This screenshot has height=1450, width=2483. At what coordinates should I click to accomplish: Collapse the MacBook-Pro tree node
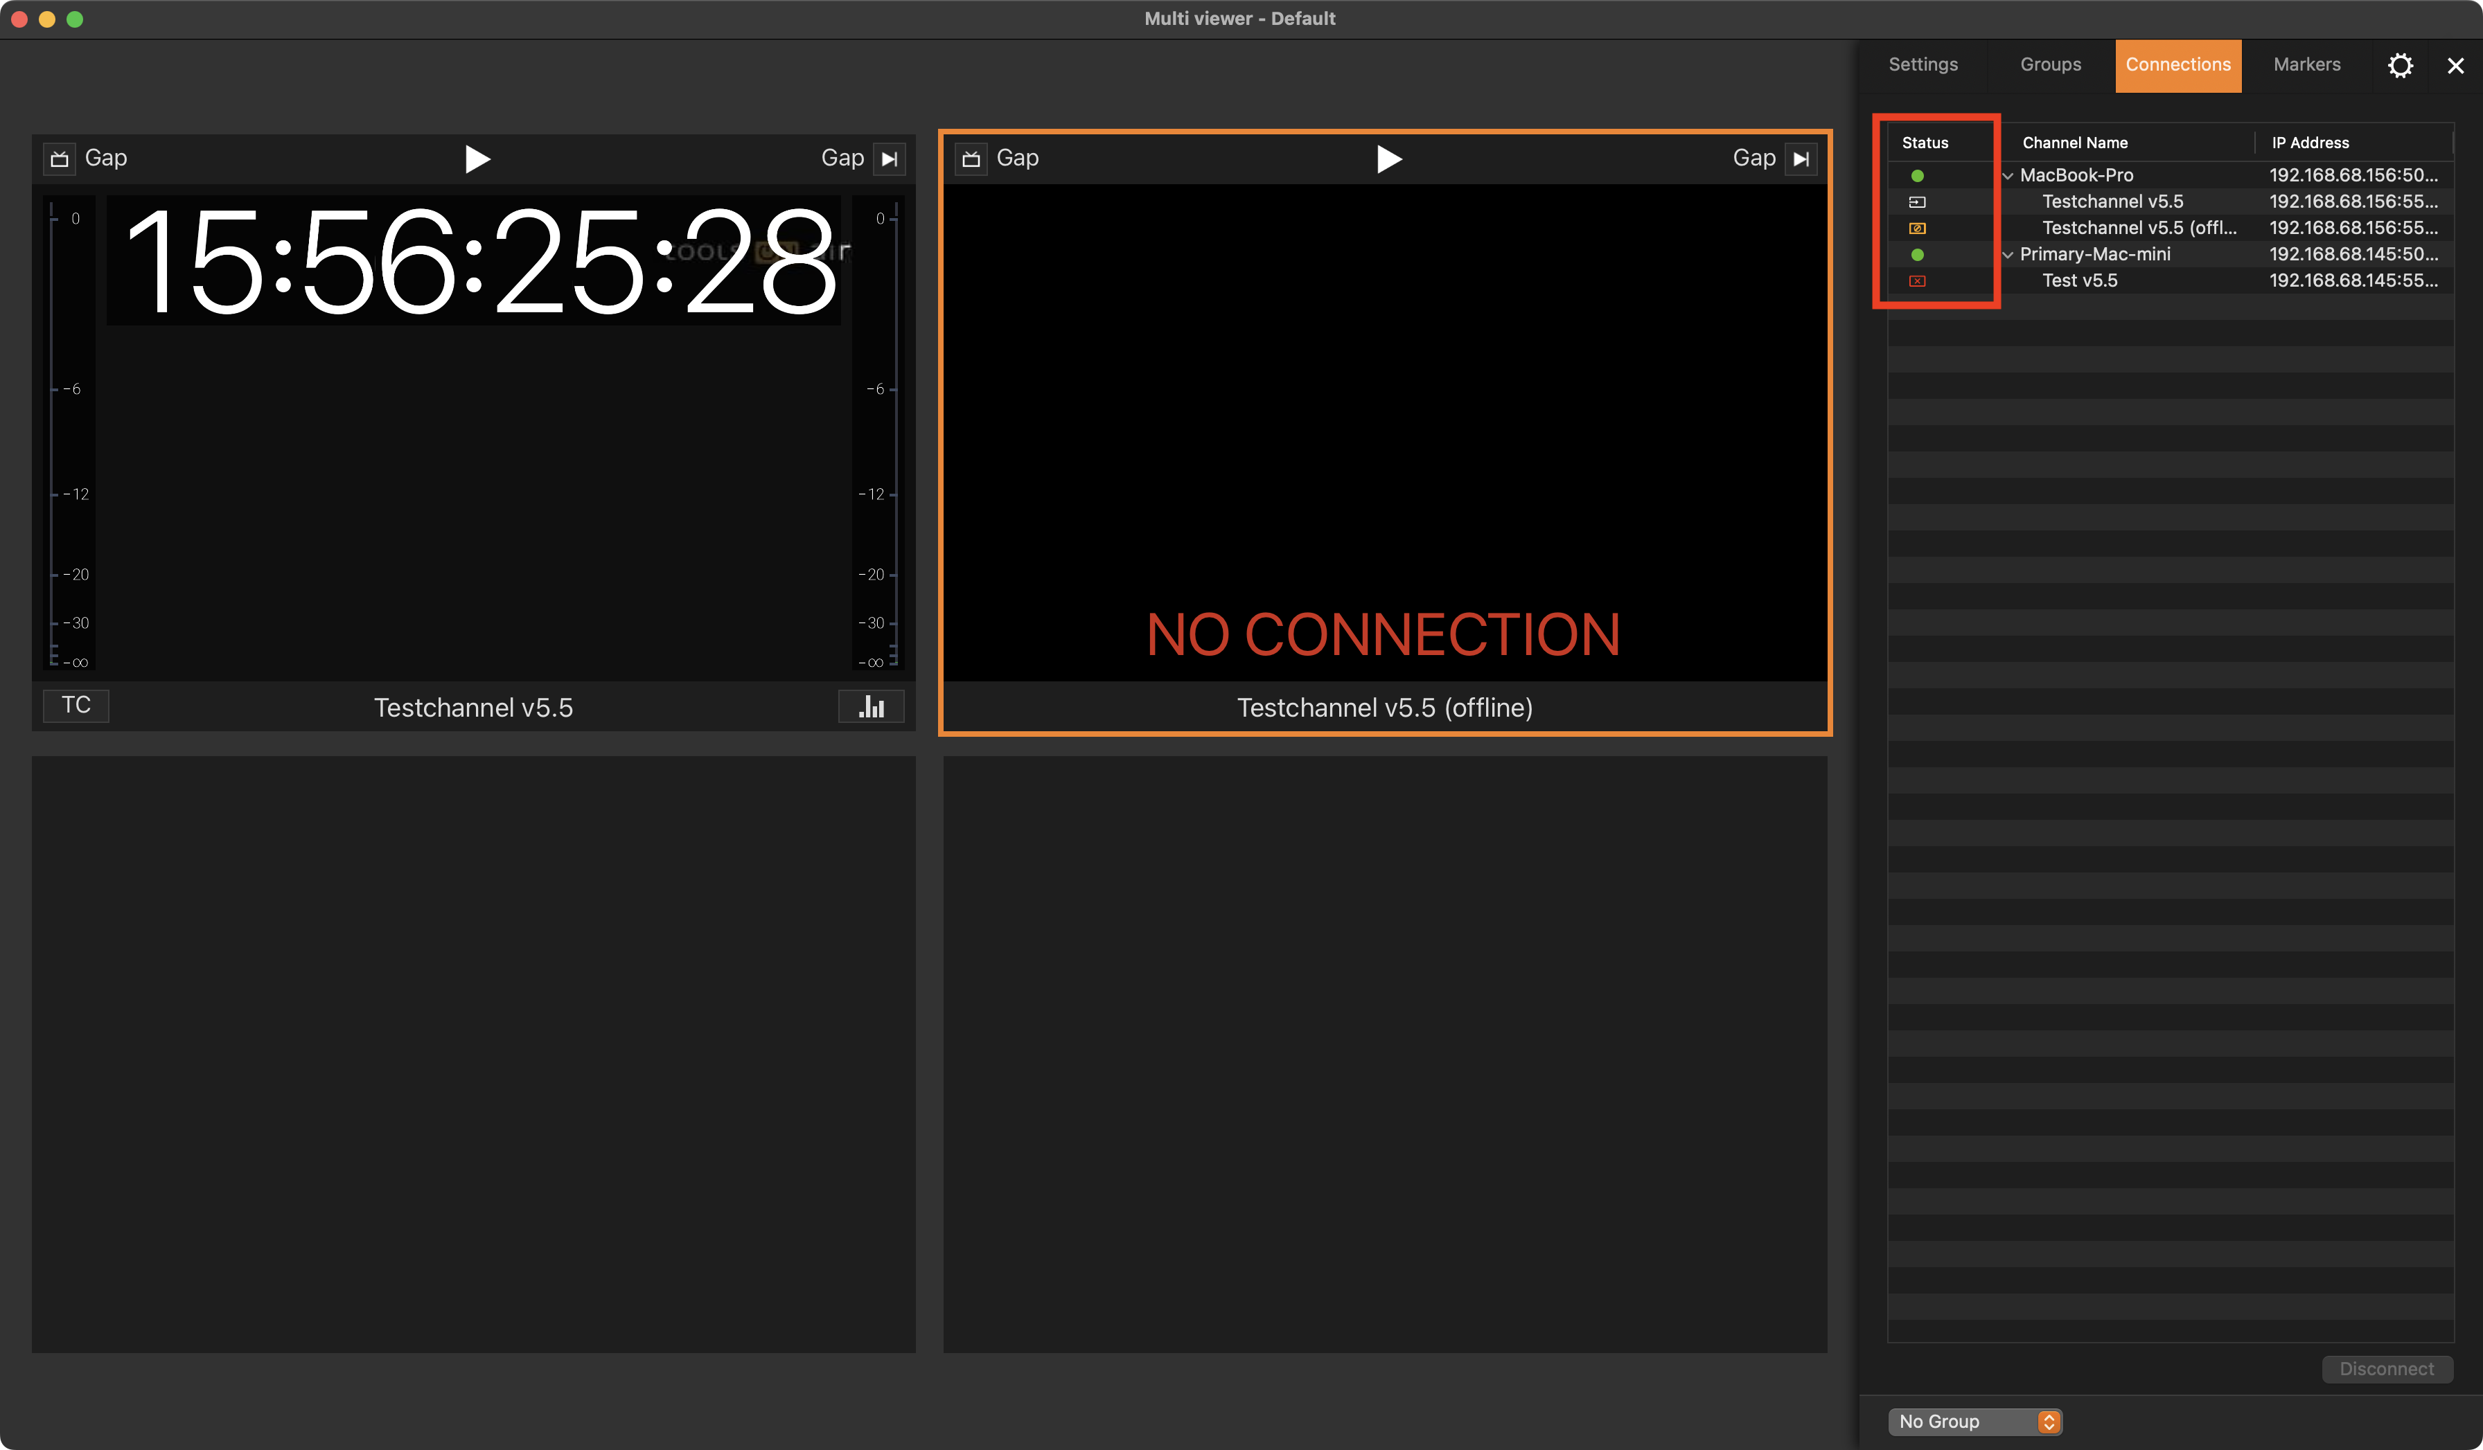(x=2008, y=177)
